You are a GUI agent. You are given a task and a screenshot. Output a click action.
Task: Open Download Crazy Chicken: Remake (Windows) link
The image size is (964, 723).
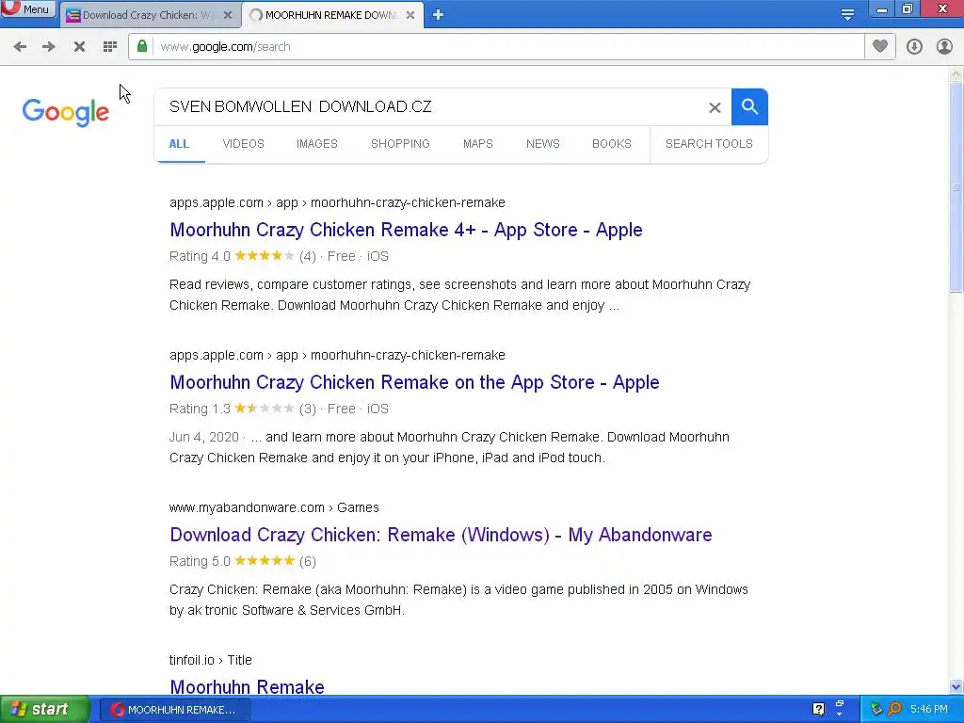click(x=441, y=535)
